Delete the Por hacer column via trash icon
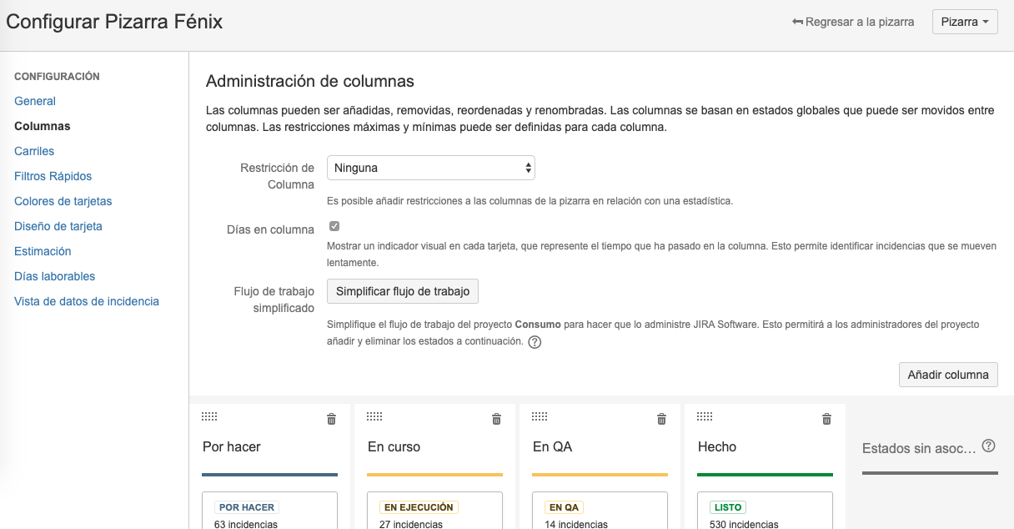This screenshot has height=529, width=1014. [x=331, y=419]
